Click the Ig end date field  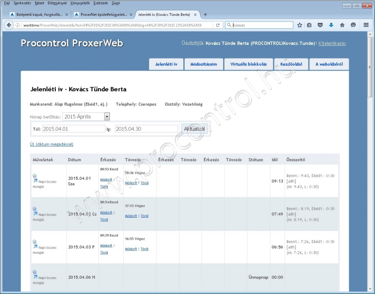point(146,129)
